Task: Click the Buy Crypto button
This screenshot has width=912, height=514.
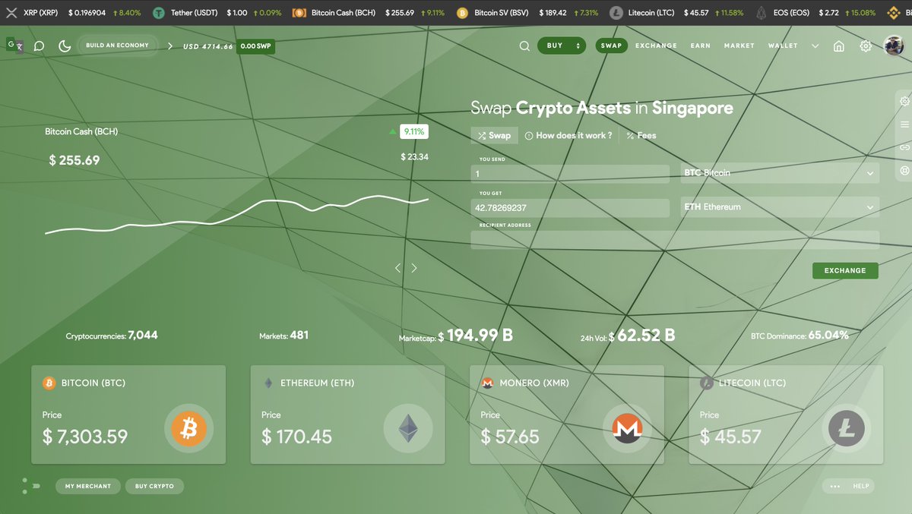Action: click(x=154, y=486)
